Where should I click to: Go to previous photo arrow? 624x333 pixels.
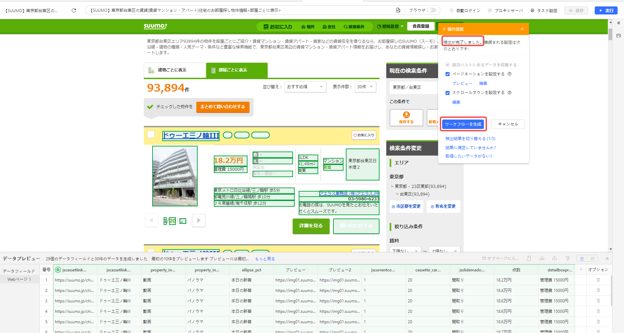pyautogui.click(x=152, y=221)
